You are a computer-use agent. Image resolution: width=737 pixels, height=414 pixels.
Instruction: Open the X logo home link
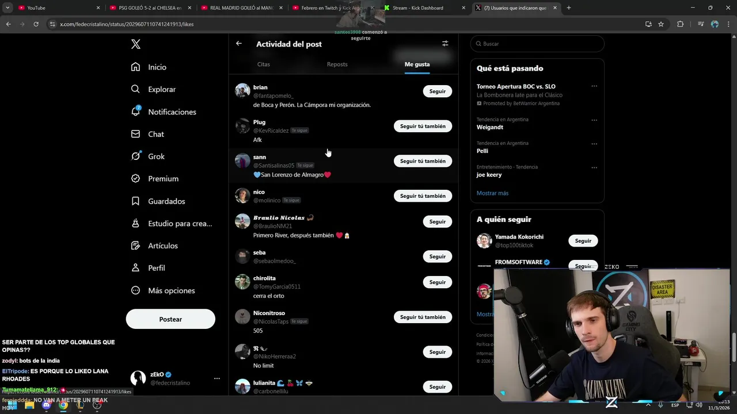[135, 44]
